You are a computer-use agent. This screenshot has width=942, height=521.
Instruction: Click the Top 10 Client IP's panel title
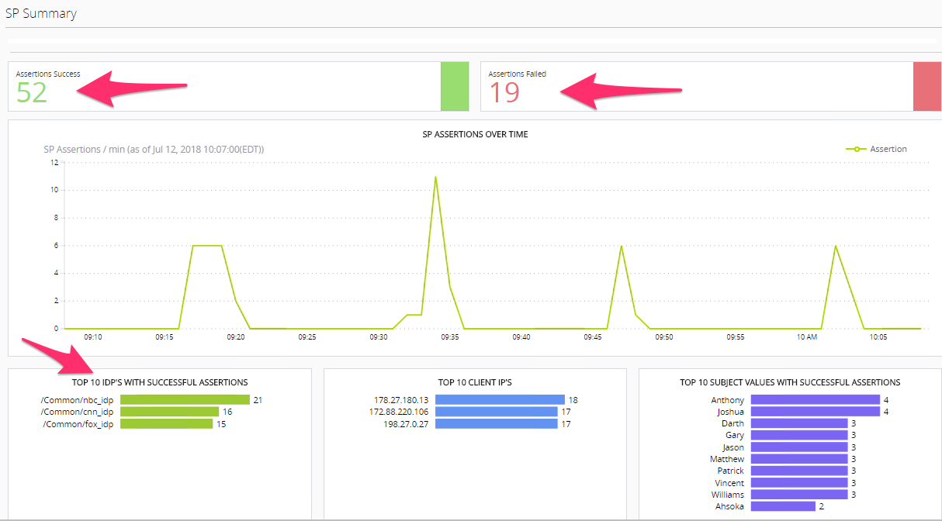[475, 382]
